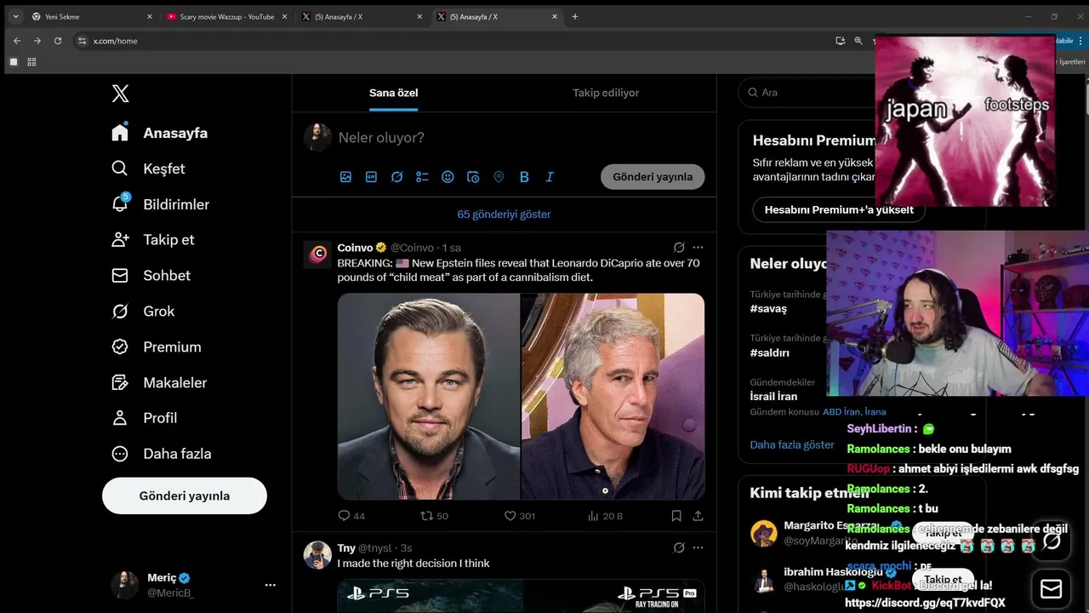Screen dimensions: 1089x613
Task: Add poll icon in composer
Action: 422,177
